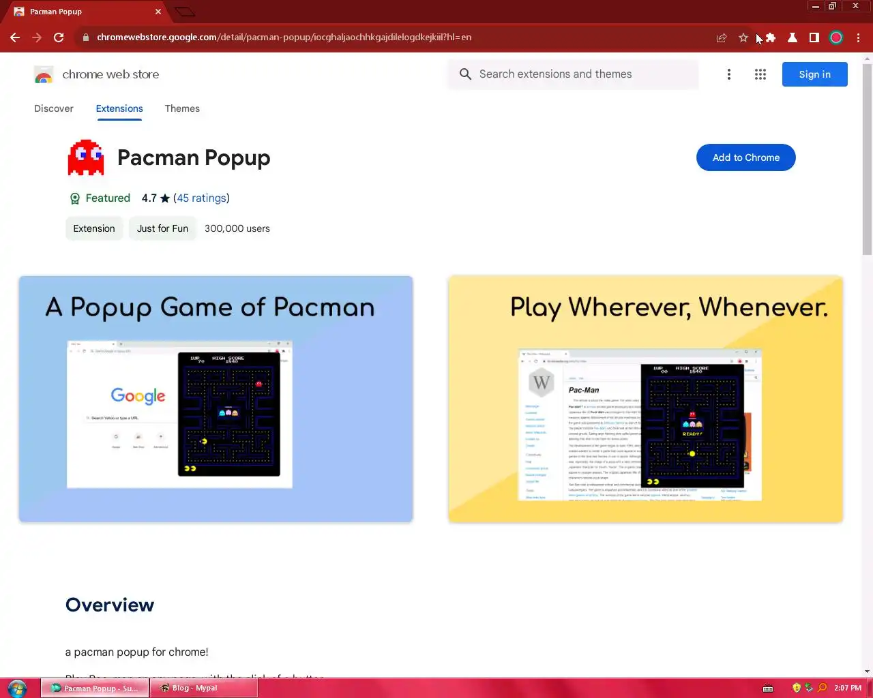Click the yellow shield tray icon
Screen dimensions: 873x698
[796, 688]
